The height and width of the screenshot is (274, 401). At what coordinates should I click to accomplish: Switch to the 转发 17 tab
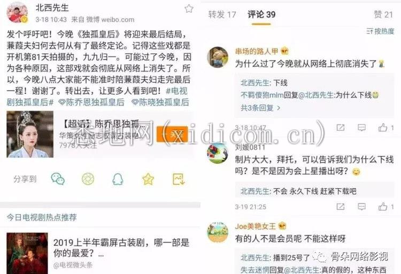222,14
